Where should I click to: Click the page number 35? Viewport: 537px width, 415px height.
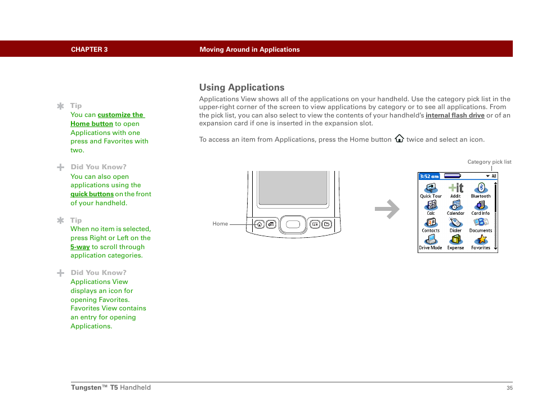coord(509,388)
